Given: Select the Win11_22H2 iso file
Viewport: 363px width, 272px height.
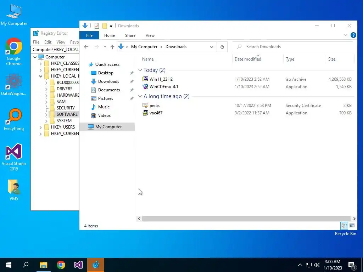Looking at the screenshot, I should tap(247, 79).
